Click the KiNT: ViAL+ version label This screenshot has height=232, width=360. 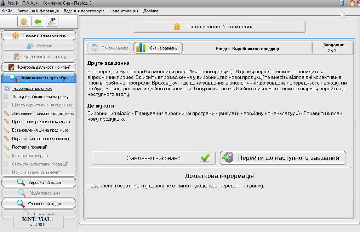pos(38,221)
